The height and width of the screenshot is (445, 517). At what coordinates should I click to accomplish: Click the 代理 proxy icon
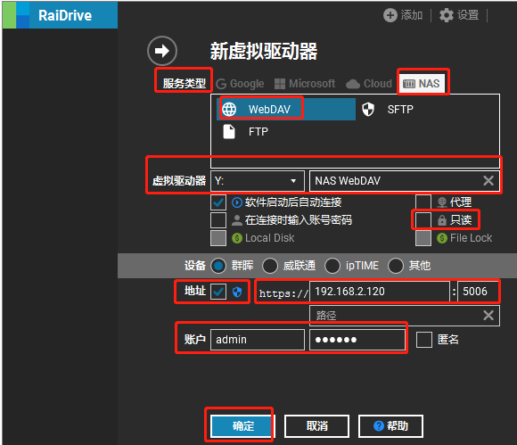[x=442, y=202]
